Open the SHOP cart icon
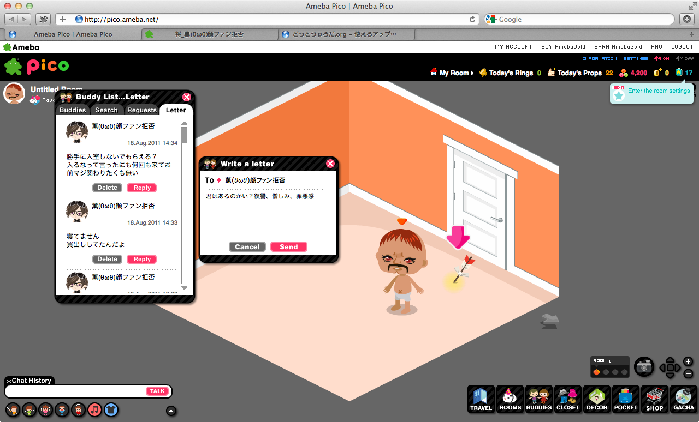This screenshot has width=699, height=422. [655, 399]
